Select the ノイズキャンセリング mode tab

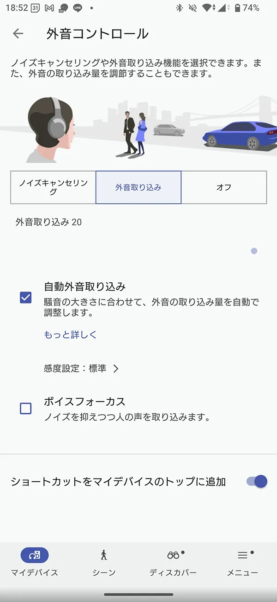[x=53, y=187]
